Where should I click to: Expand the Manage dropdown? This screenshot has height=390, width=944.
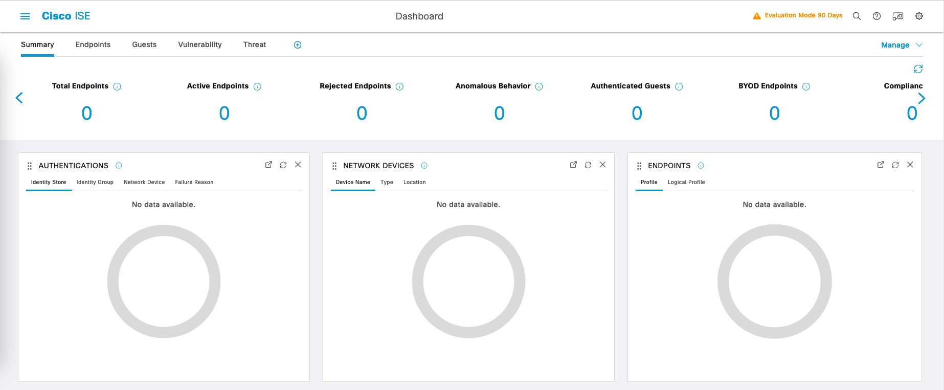[902, 45]
